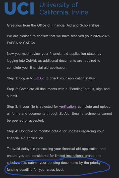Open the underlined ZotAid link in Step 1
Screen dimensions: 119x178
[x=39, y=78]
